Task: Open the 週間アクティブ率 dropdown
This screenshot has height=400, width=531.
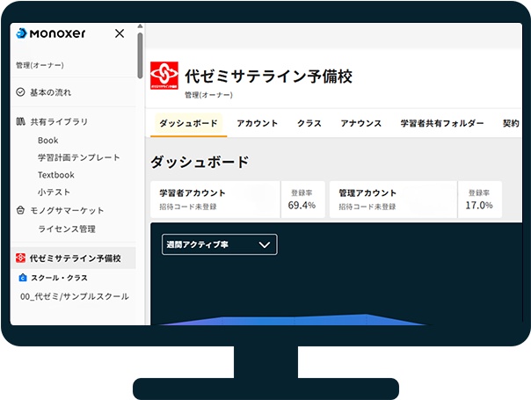Action: point(220,244)
